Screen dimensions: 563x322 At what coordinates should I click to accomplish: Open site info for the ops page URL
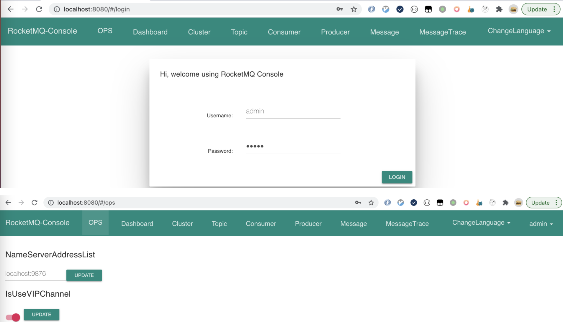(x=51, y=203)
